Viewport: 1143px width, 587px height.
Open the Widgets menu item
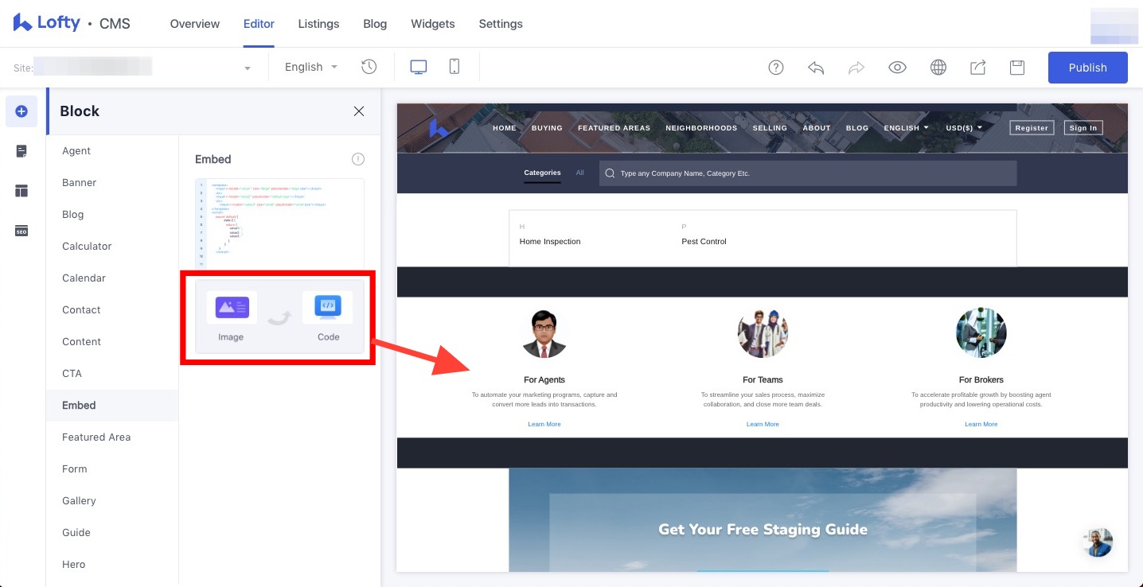point(432,24)
